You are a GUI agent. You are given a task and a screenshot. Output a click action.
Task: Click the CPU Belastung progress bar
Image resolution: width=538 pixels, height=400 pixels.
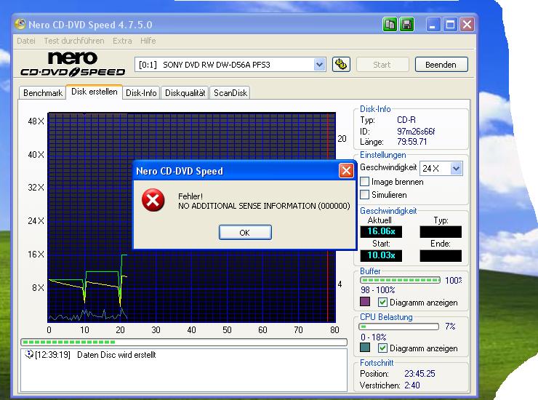click(399, 326)
